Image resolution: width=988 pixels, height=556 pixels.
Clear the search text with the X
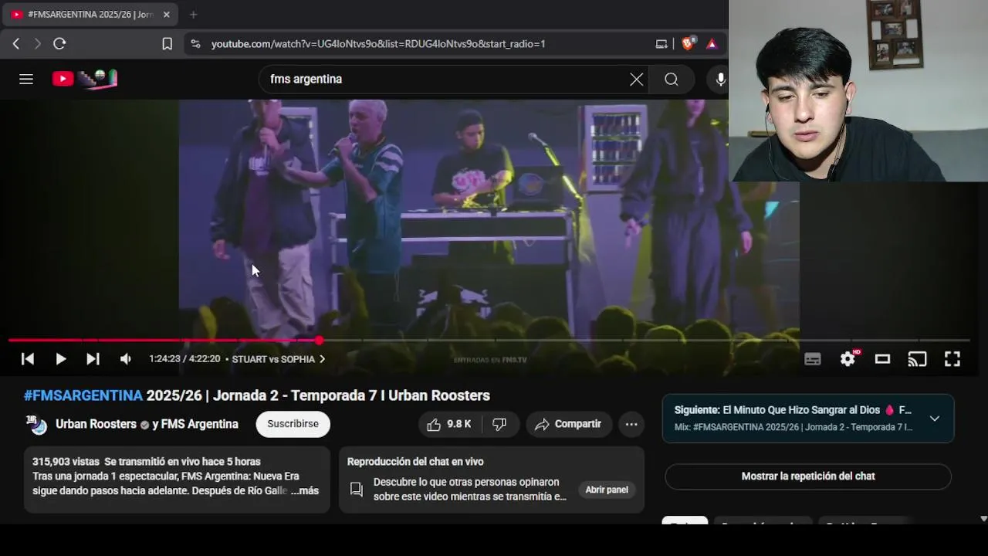tap(636, 79)
